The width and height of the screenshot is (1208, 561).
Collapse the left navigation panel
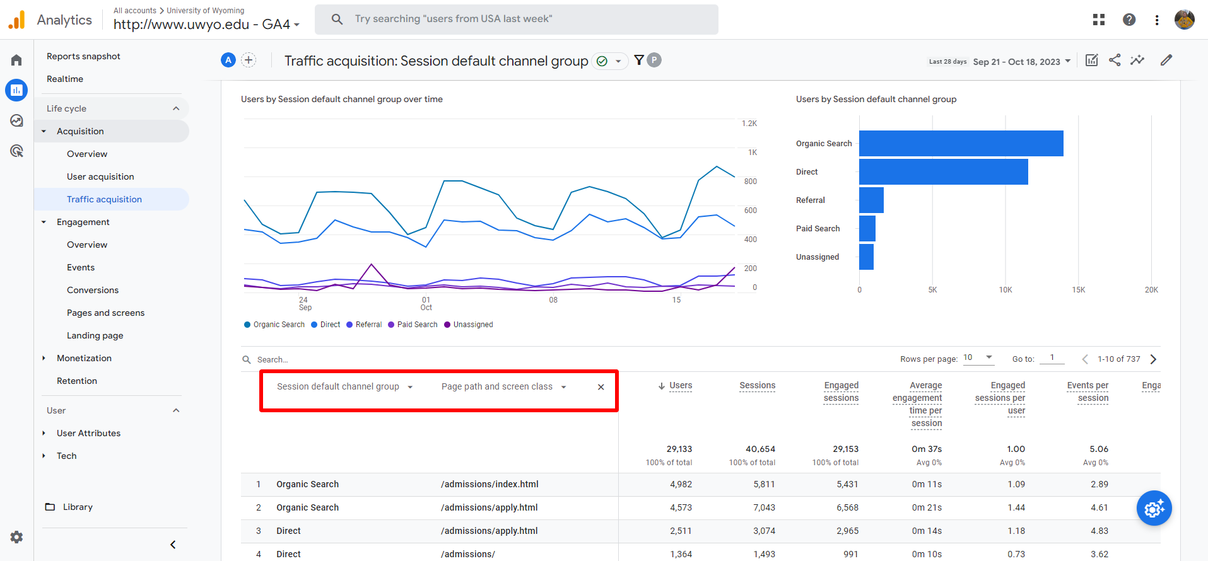(x=173, y=545)
